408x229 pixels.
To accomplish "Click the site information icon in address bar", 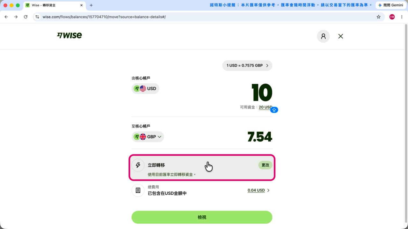I will click(37, 17).
